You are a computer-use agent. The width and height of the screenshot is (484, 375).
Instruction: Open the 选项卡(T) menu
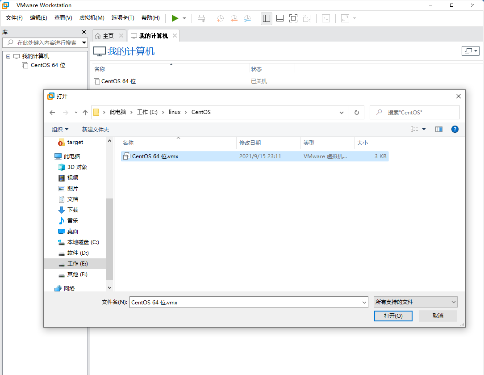coord(123,18)
